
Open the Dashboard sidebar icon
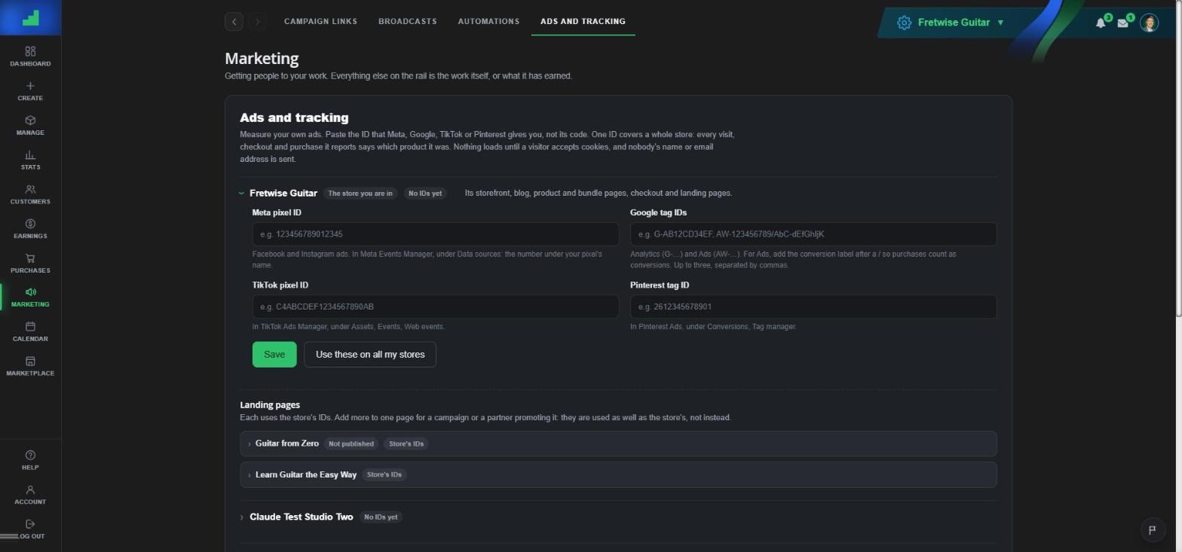30,51
